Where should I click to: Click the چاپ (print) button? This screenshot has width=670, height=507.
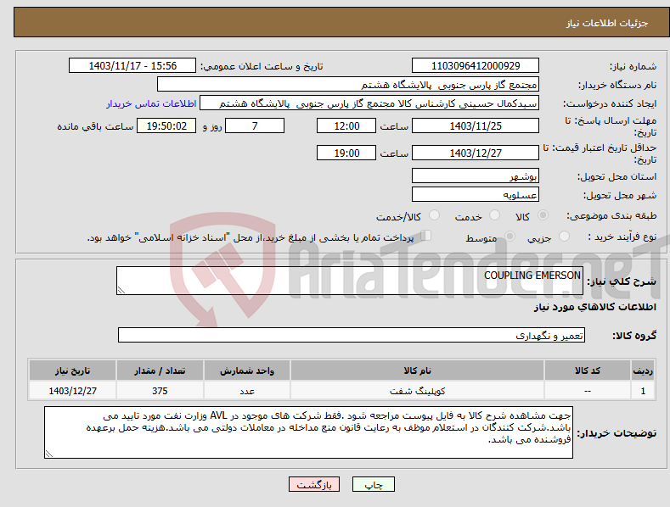(x=374, y=484)
